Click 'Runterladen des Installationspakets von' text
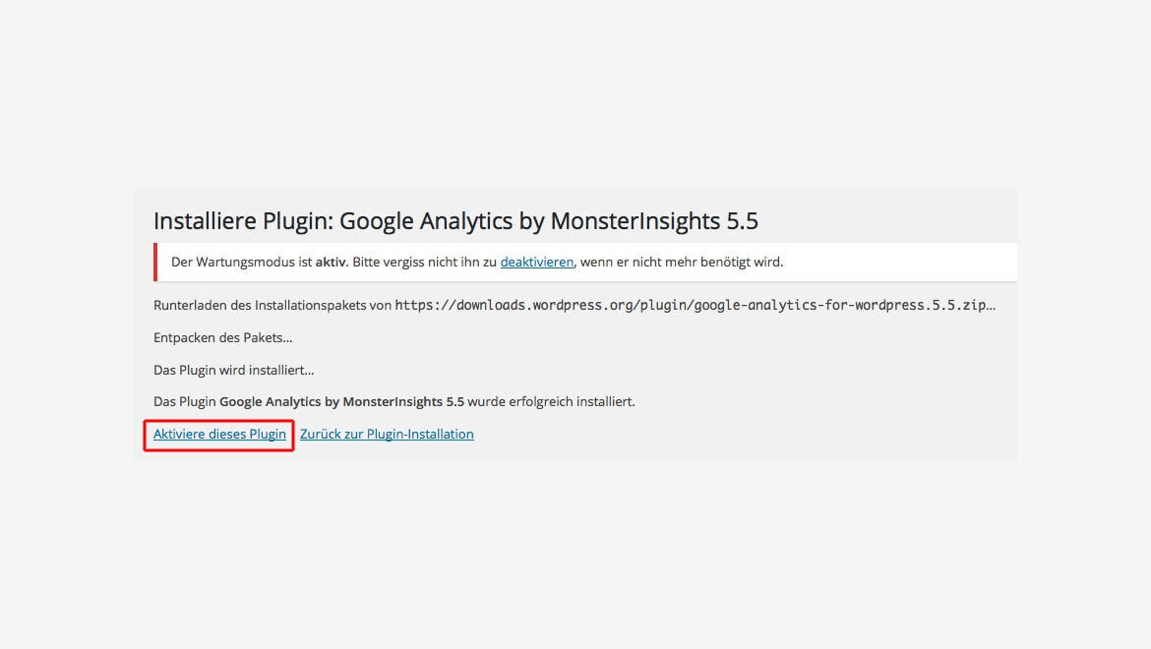The image size is (1151, 649). coord(273,305)
